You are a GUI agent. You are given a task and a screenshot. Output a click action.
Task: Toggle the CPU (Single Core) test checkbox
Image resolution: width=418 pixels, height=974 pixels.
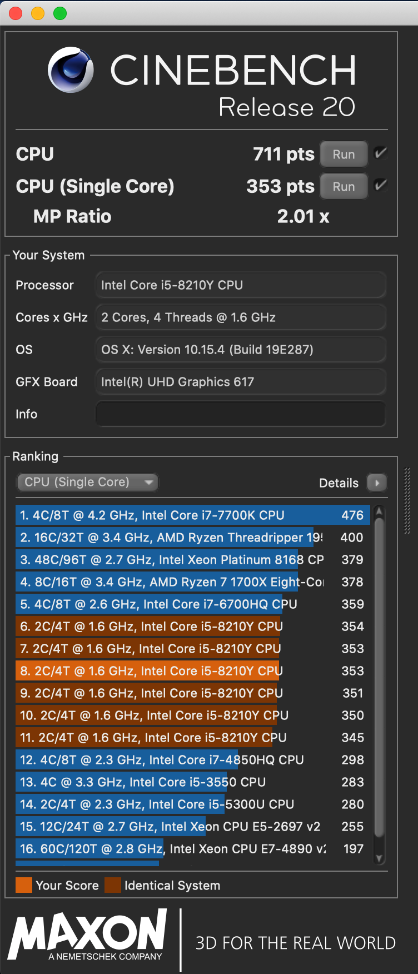[381, 185]
